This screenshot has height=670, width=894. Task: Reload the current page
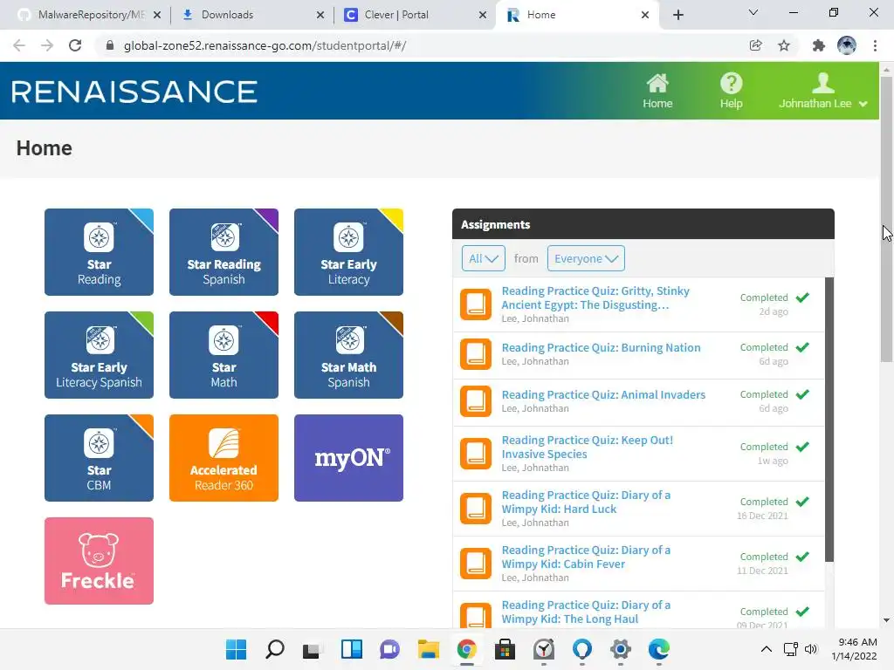click(75, 45)
